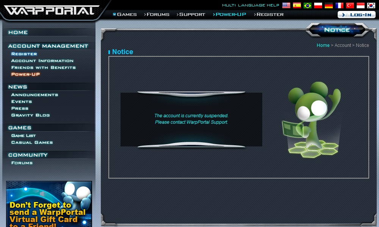Click the Log-In button
Viewport: 379px width, 227px height.
click(x=357, y=15)
